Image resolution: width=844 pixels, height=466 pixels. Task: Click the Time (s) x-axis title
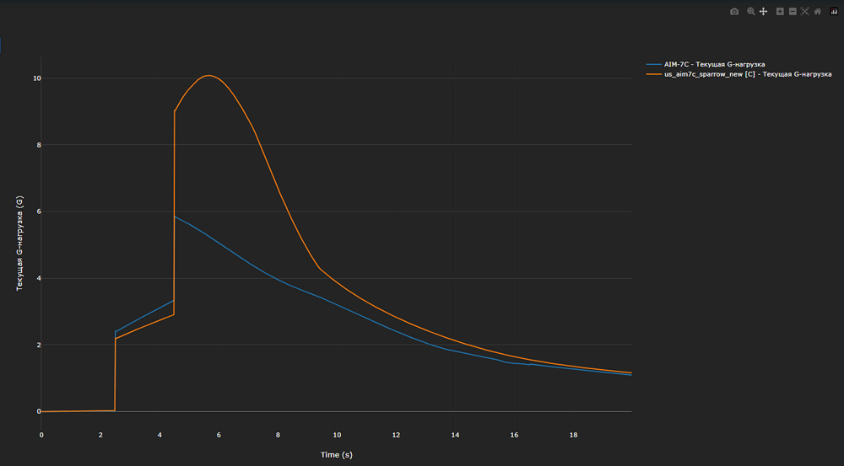click(x=337, y=455)
